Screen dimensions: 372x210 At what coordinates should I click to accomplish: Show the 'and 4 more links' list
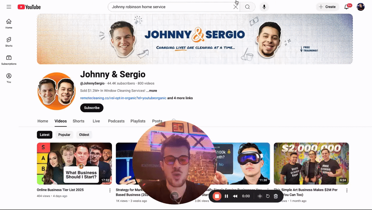click(x=180, y=98)
